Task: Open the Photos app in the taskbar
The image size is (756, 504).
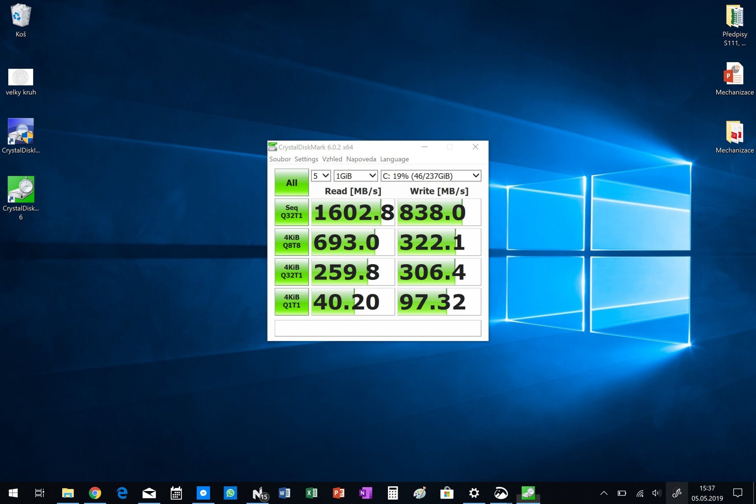Action: coord(501,493)
